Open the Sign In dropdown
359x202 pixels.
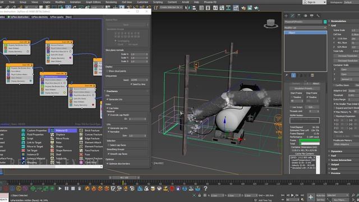(x=314, y=2)
